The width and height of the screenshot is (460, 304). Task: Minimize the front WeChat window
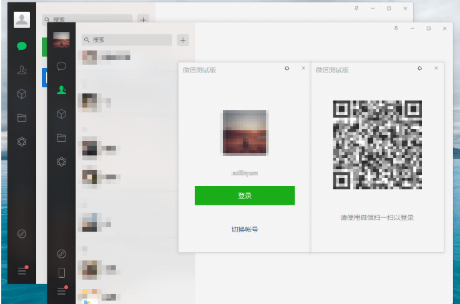click(413, 28)
